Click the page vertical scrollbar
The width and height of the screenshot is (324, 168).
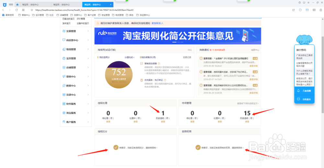point(323,75)
